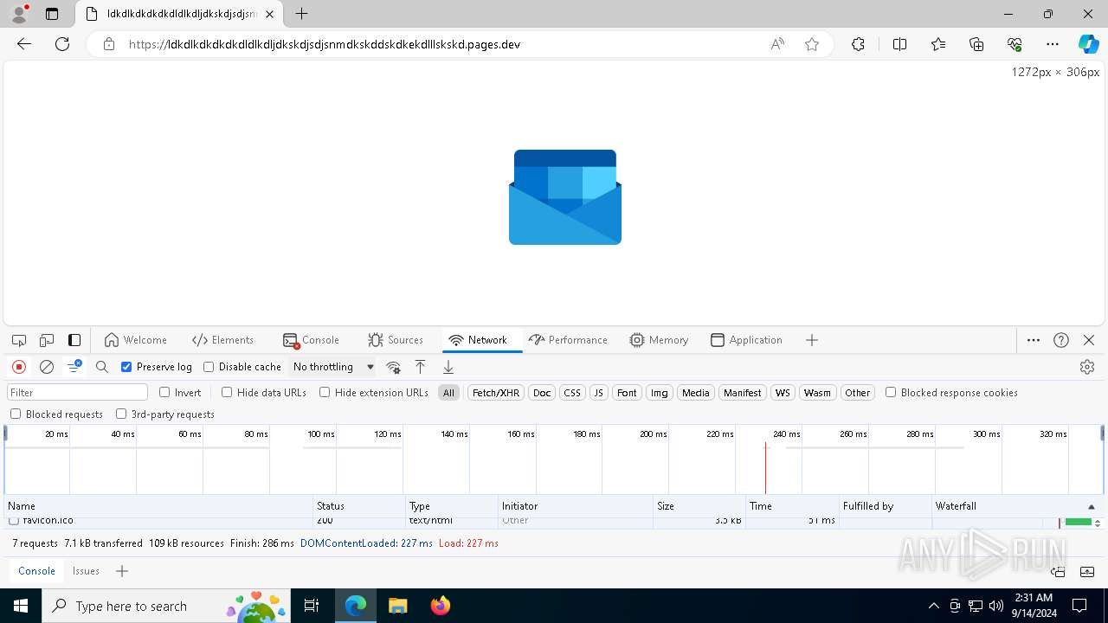
Task: Open browser Extensions puzzle icon
Action: tap(858, 44)
